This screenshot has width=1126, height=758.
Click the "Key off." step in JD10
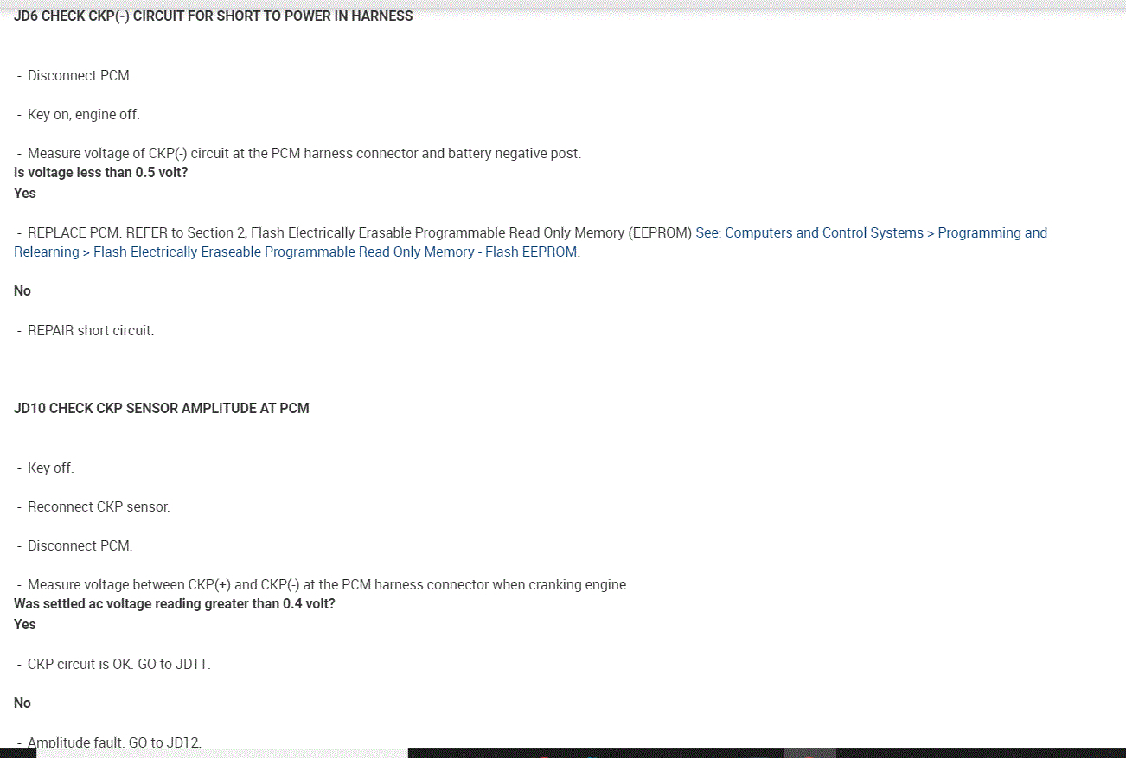[x=50, y=468]
